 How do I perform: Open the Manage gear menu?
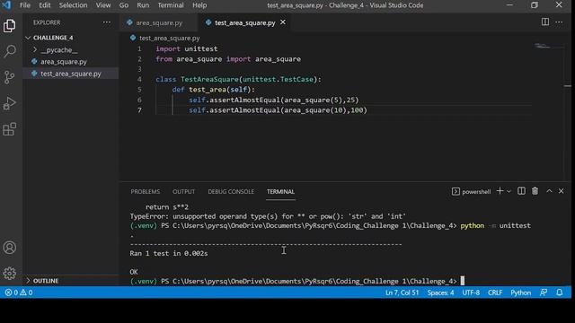[x=10, y=273]
